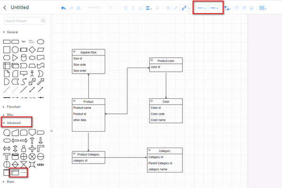
Task: Expand the Flowchart shapes section
Action: point(14,107)
